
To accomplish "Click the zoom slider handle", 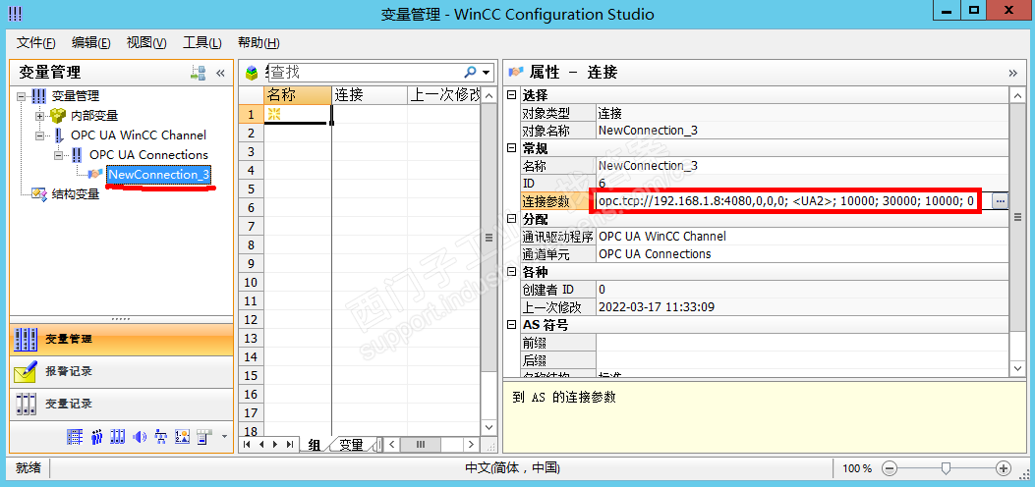I will click(x=946, y=468).
